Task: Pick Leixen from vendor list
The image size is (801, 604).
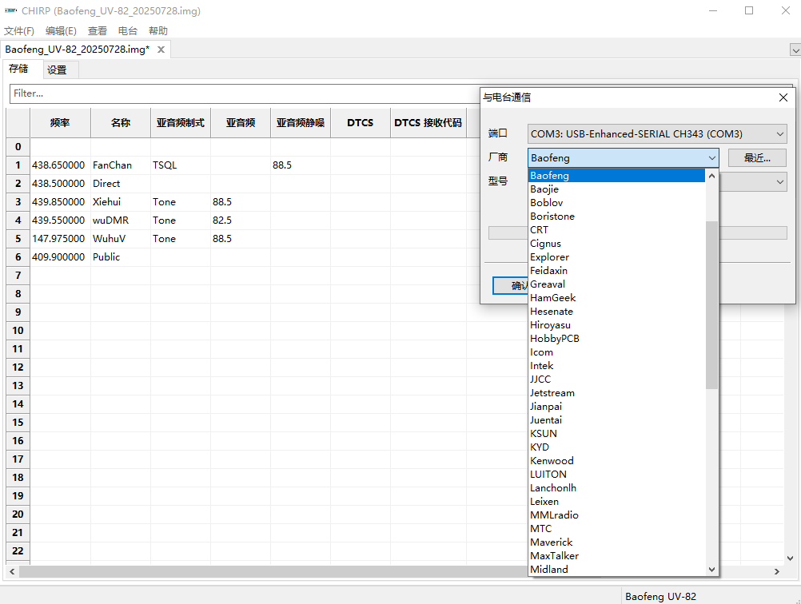Action: click(x=616, y=502)
